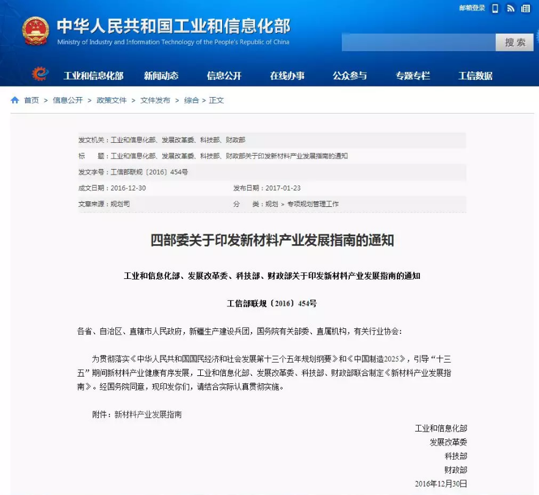Go to 政策文件 in the breadcrumb
The image size is (539, 495).
pos(112,100)
